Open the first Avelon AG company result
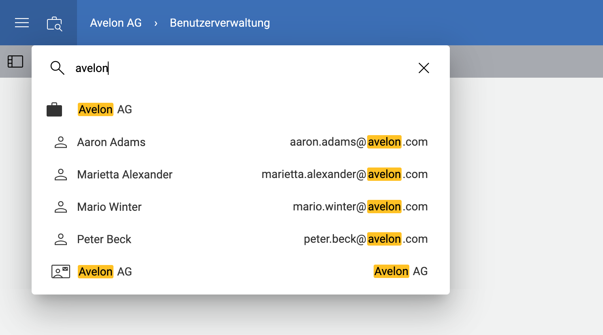This screenshot has width=603, height=335. tap(241, 110)
